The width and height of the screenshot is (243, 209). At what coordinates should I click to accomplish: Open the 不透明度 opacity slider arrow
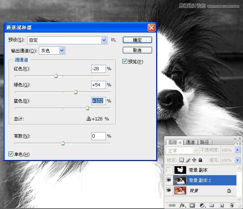click(x=238, y=150)
